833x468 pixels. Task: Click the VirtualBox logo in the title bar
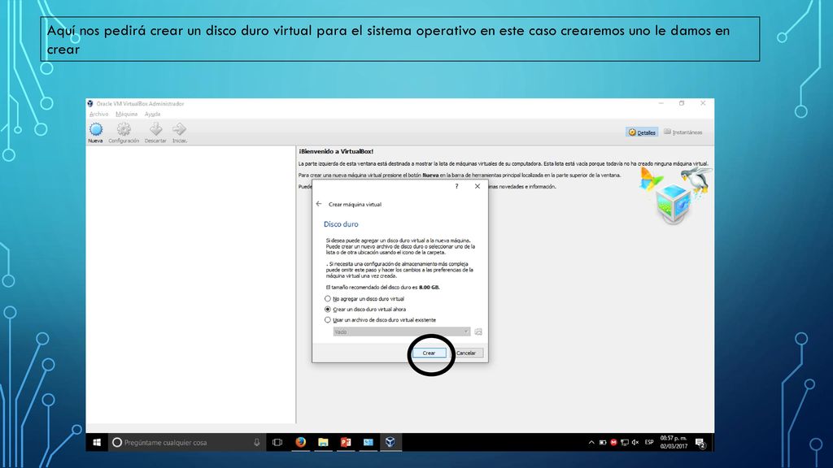90,103
